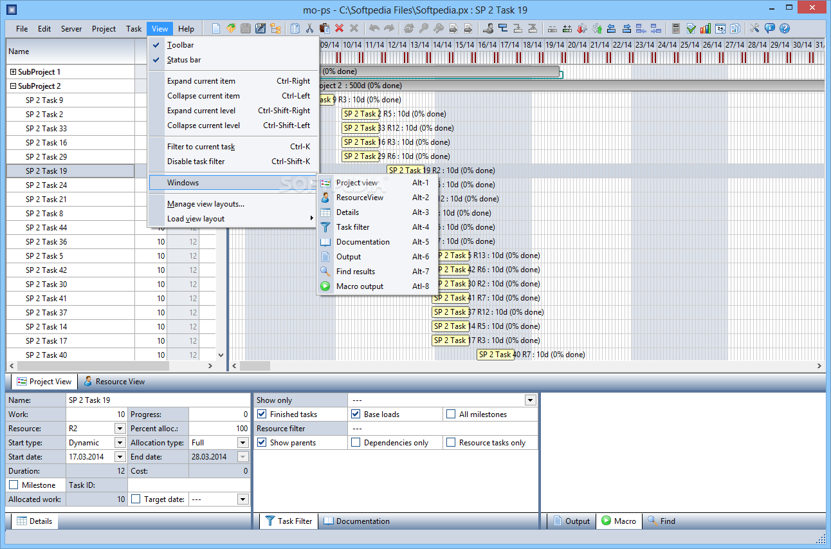The image size is (831, 549).
Task: Click the blue link-tasks toolbar icon
Action: click(503, 28)
